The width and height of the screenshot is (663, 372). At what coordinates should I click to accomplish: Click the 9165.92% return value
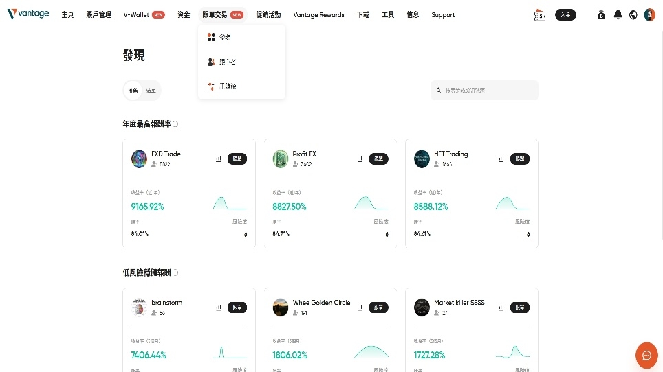147,207
